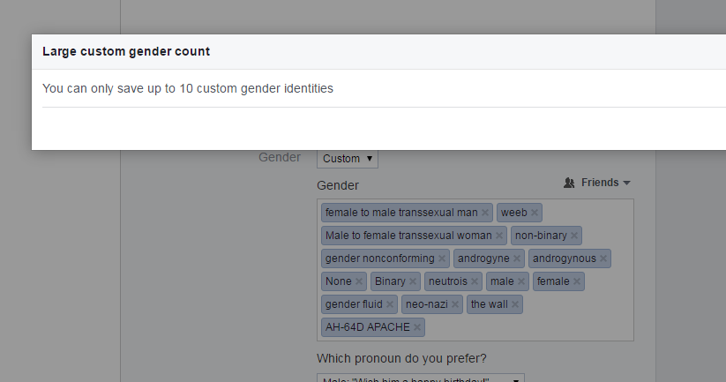
Task: Remove the 'non-binary' tag
Action: [574, 236]
